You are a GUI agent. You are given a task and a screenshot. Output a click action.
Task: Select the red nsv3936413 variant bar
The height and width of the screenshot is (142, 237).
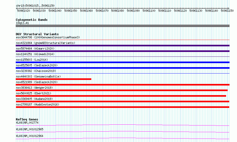[122, 90]
